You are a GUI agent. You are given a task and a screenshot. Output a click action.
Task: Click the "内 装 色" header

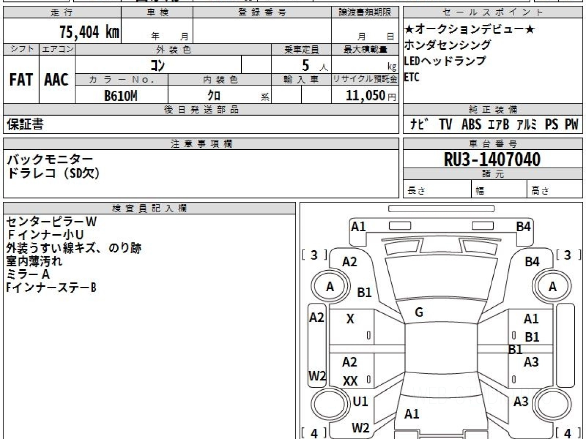pyautogui.click(x=220, y=80)
